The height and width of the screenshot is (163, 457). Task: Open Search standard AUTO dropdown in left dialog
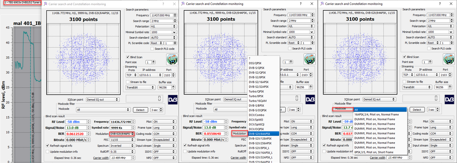(164, 37)
